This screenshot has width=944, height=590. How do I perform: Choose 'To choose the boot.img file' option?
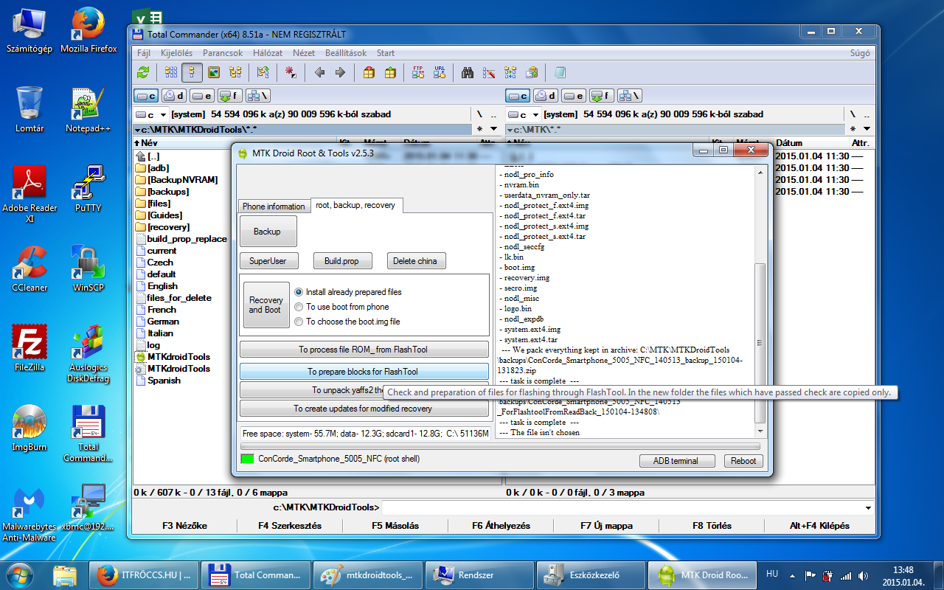tap(299, 322)
